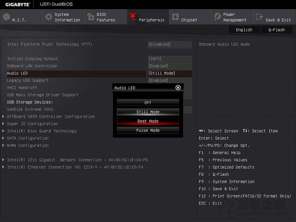Click the English language button
This screenshot has width=296, height=222.
click(244, 30)
